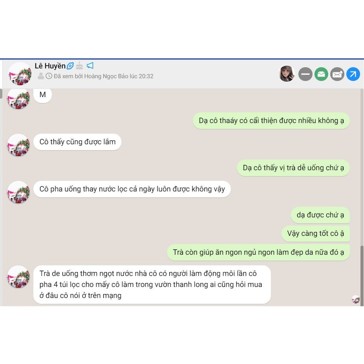Viewport: 364px width, 364px height.
Task: Click the small seen-avatar at bottom right
Action: coord(356,300)
